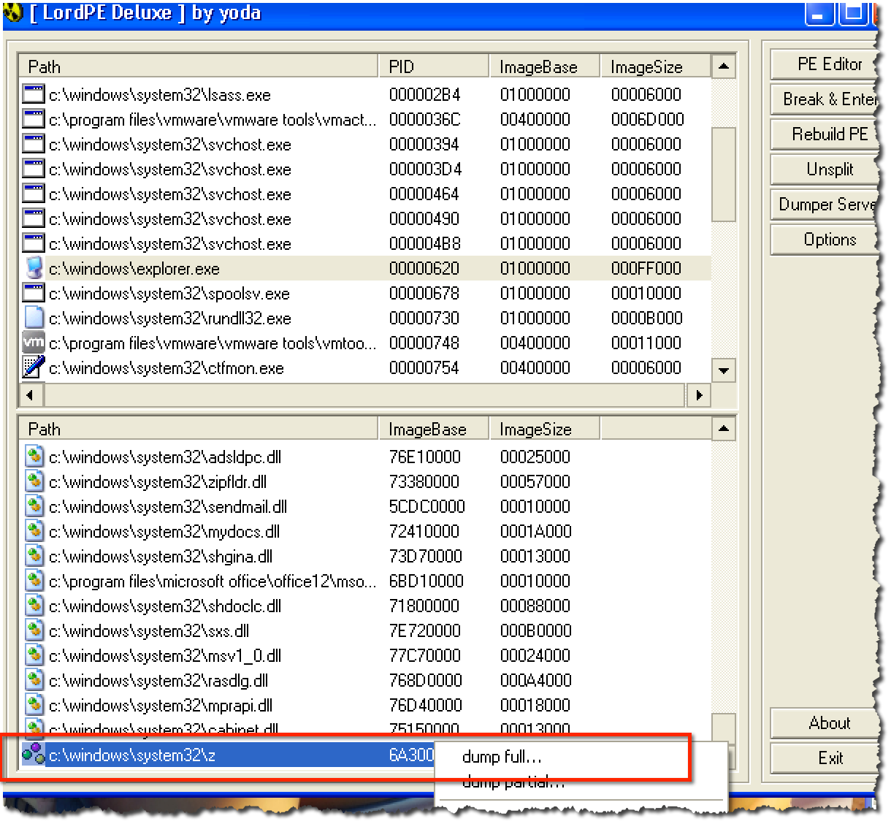Click the spoolsv.exe window icon
This screenshot has width=891, height=824.
tap(32, 293)
